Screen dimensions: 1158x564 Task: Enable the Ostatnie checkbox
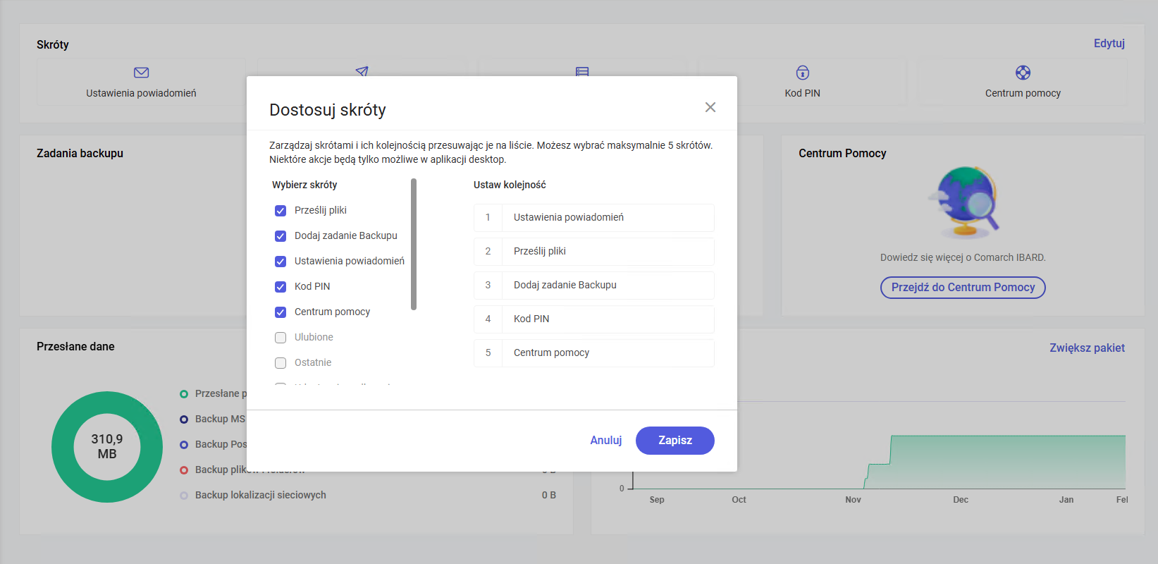point(281,363)
